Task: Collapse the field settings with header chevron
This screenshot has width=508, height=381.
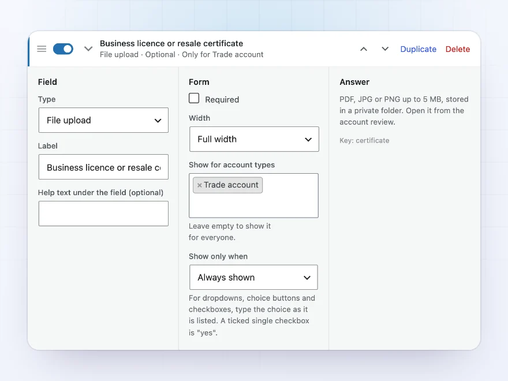Action: point(88,49)
